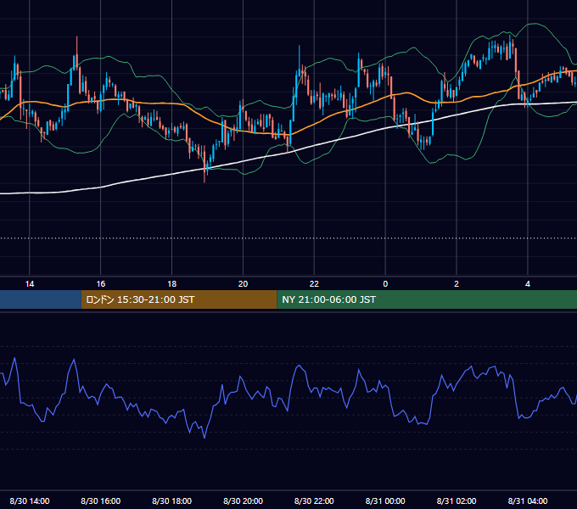Image resolution: width=577 pixels, height=509 pixels.
Task: Select the NY 21:00-06:00 JST session bar
Action: [427, 299]
